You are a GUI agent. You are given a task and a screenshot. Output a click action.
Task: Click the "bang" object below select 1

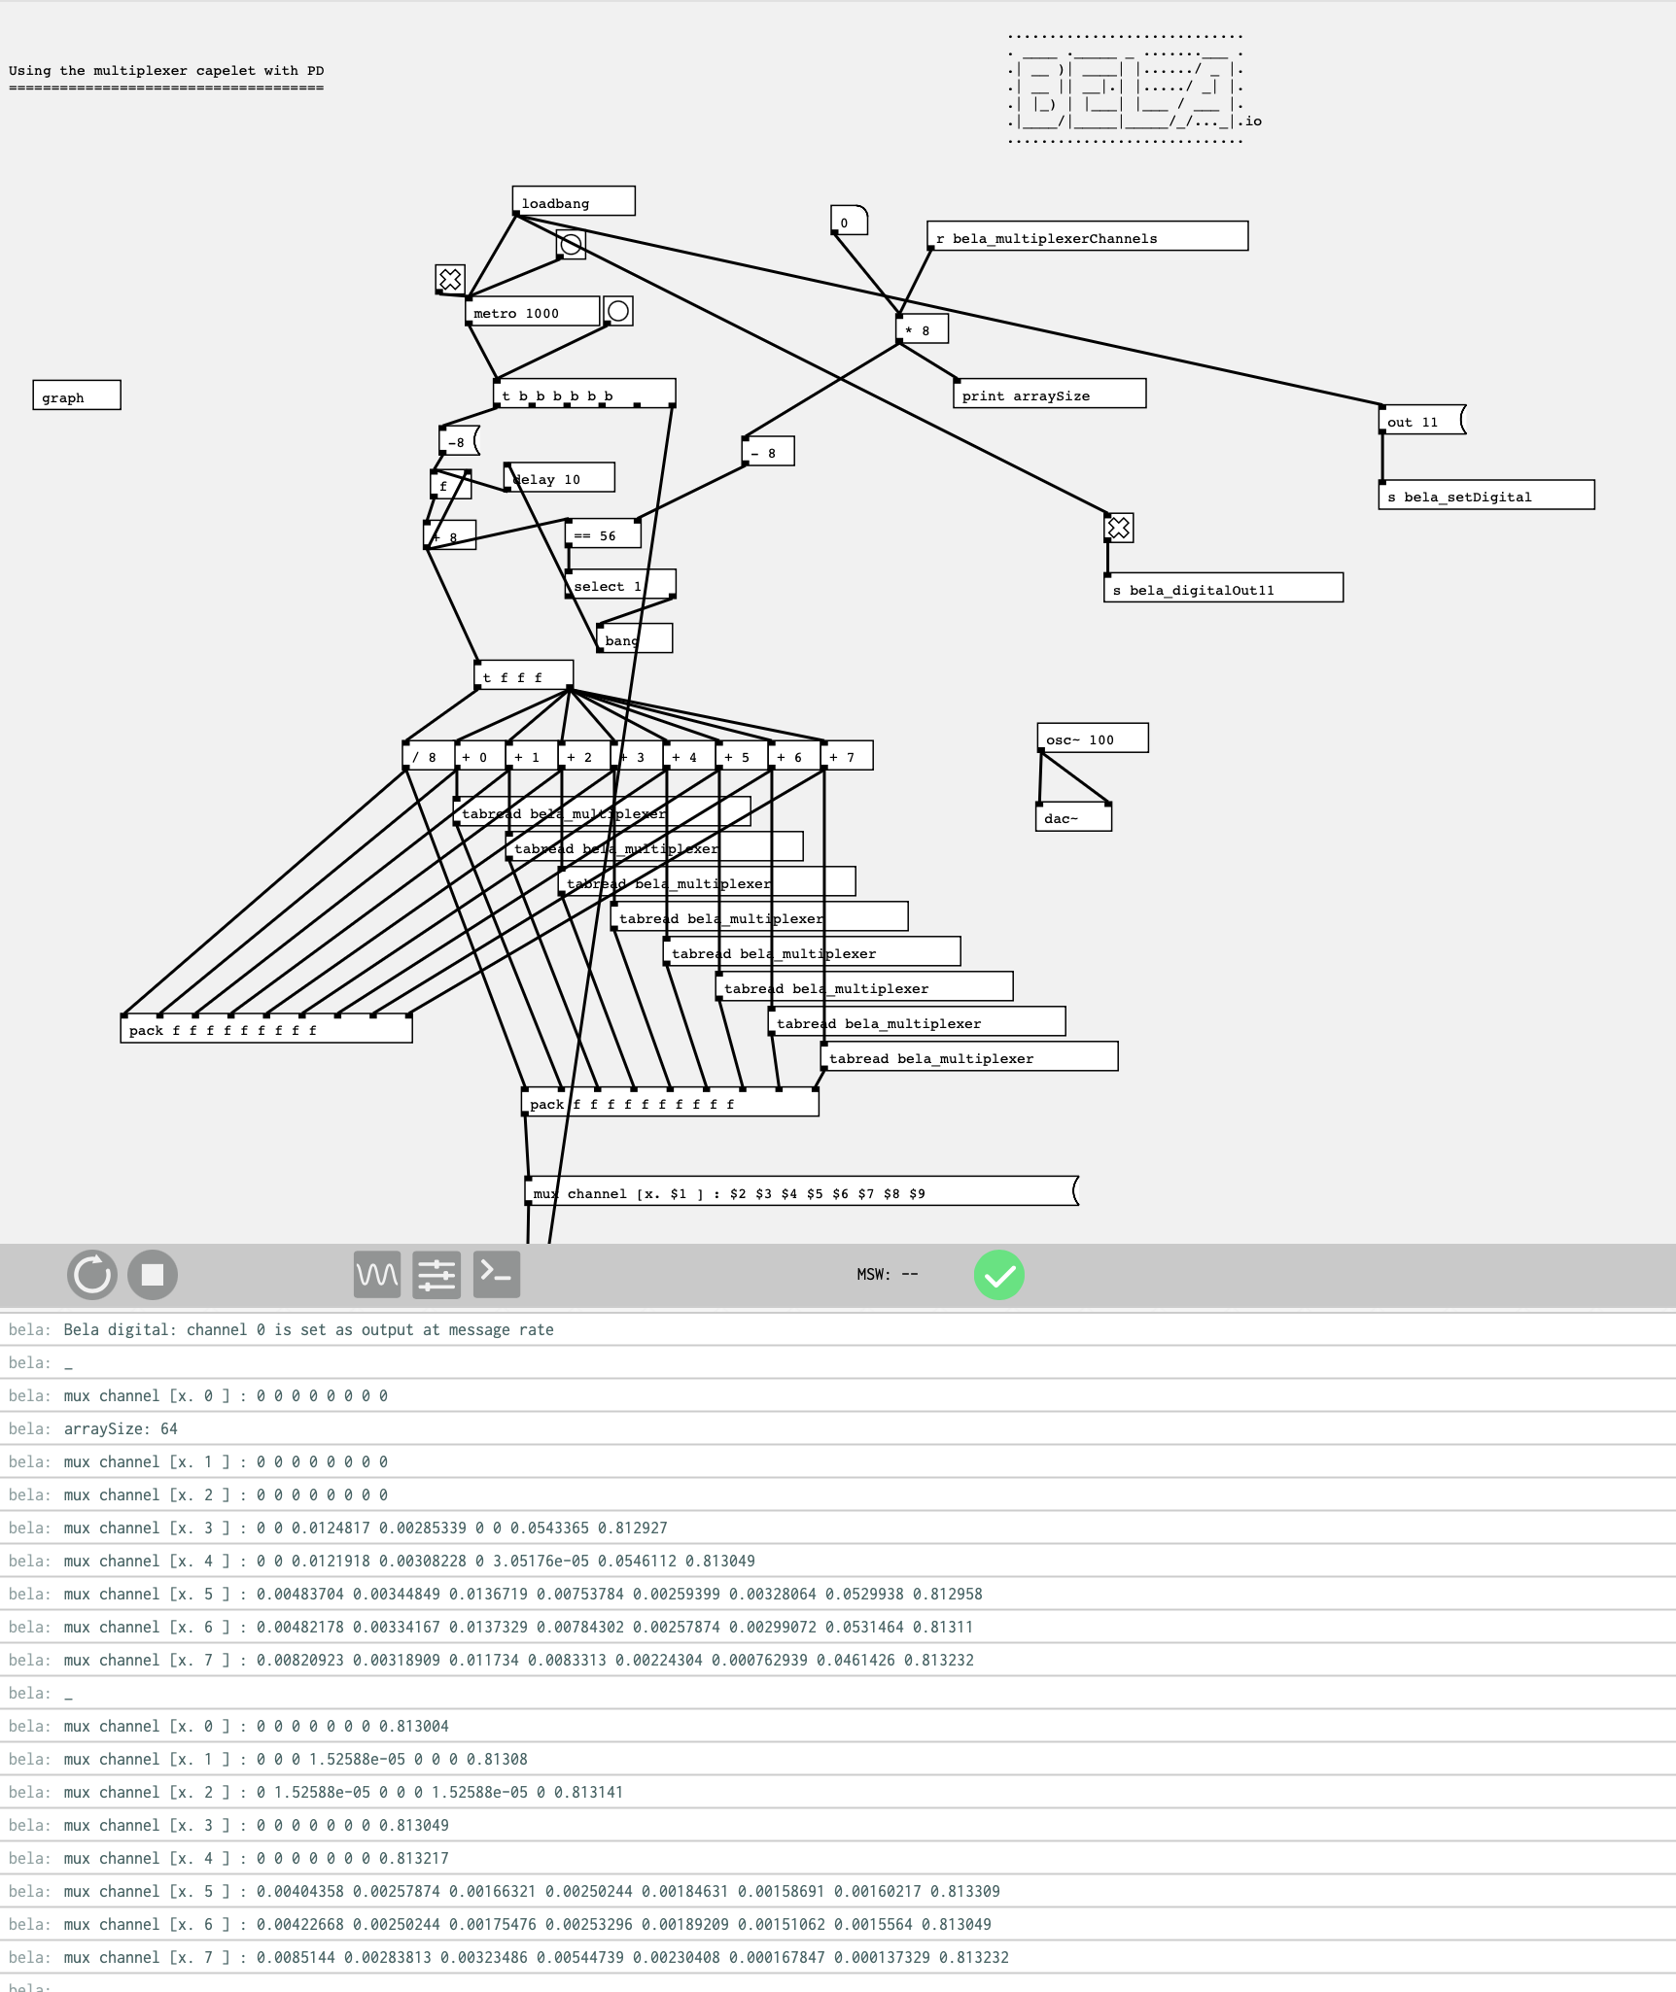(632, 638)
